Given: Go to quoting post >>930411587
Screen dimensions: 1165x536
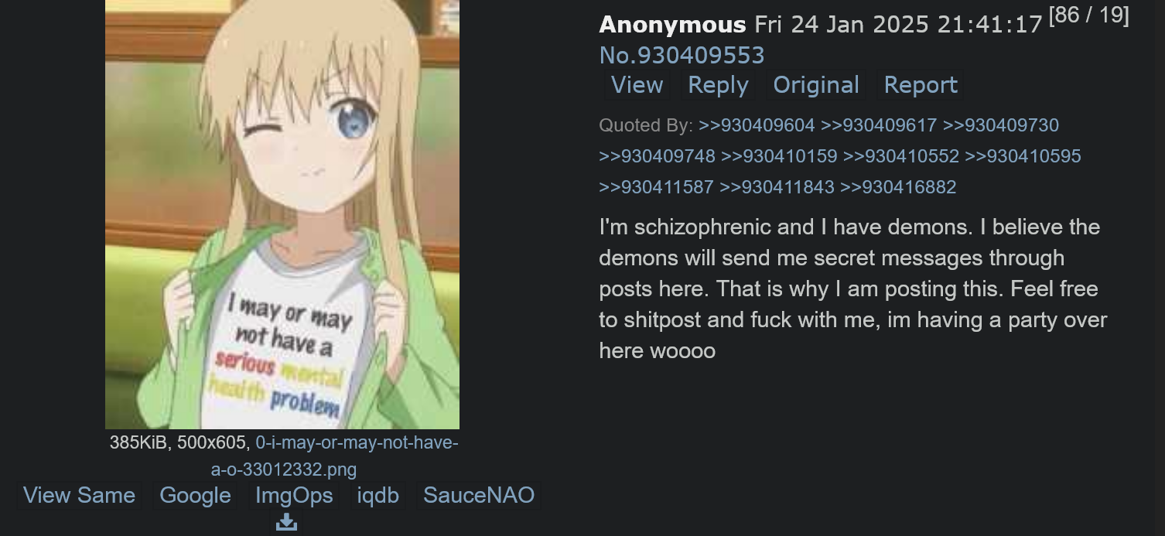Looking at the screenshot, I should click(656, 187).
